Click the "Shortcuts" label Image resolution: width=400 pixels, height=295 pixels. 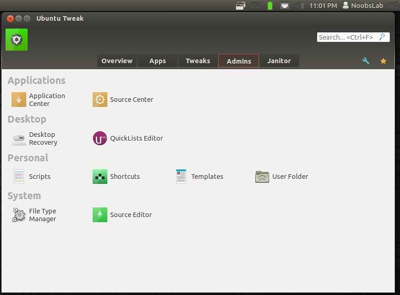[x=125, y=177]
